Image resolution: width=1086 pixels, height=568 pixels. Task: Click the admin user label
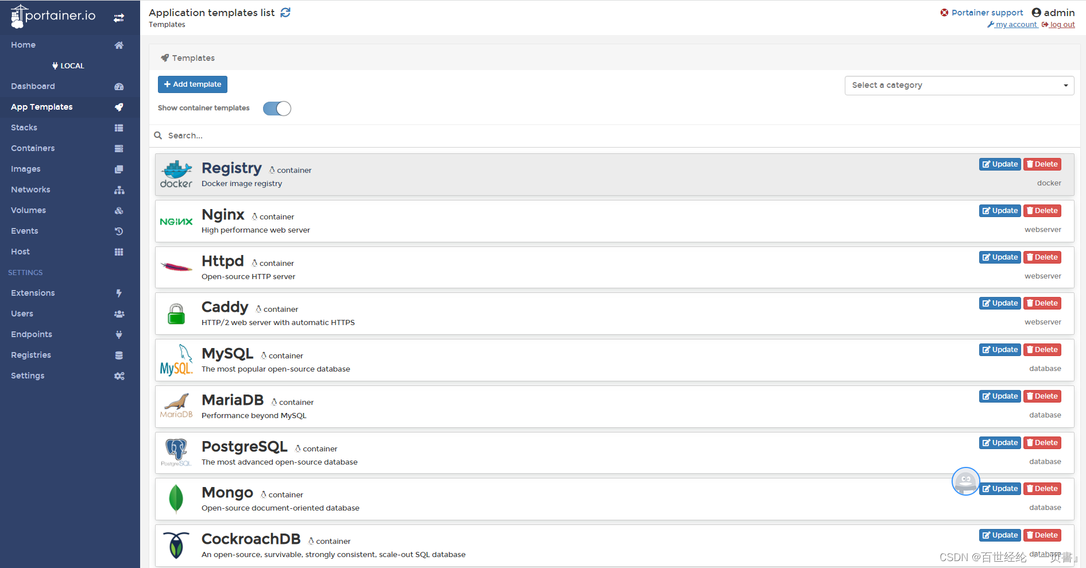[1053, 13]
